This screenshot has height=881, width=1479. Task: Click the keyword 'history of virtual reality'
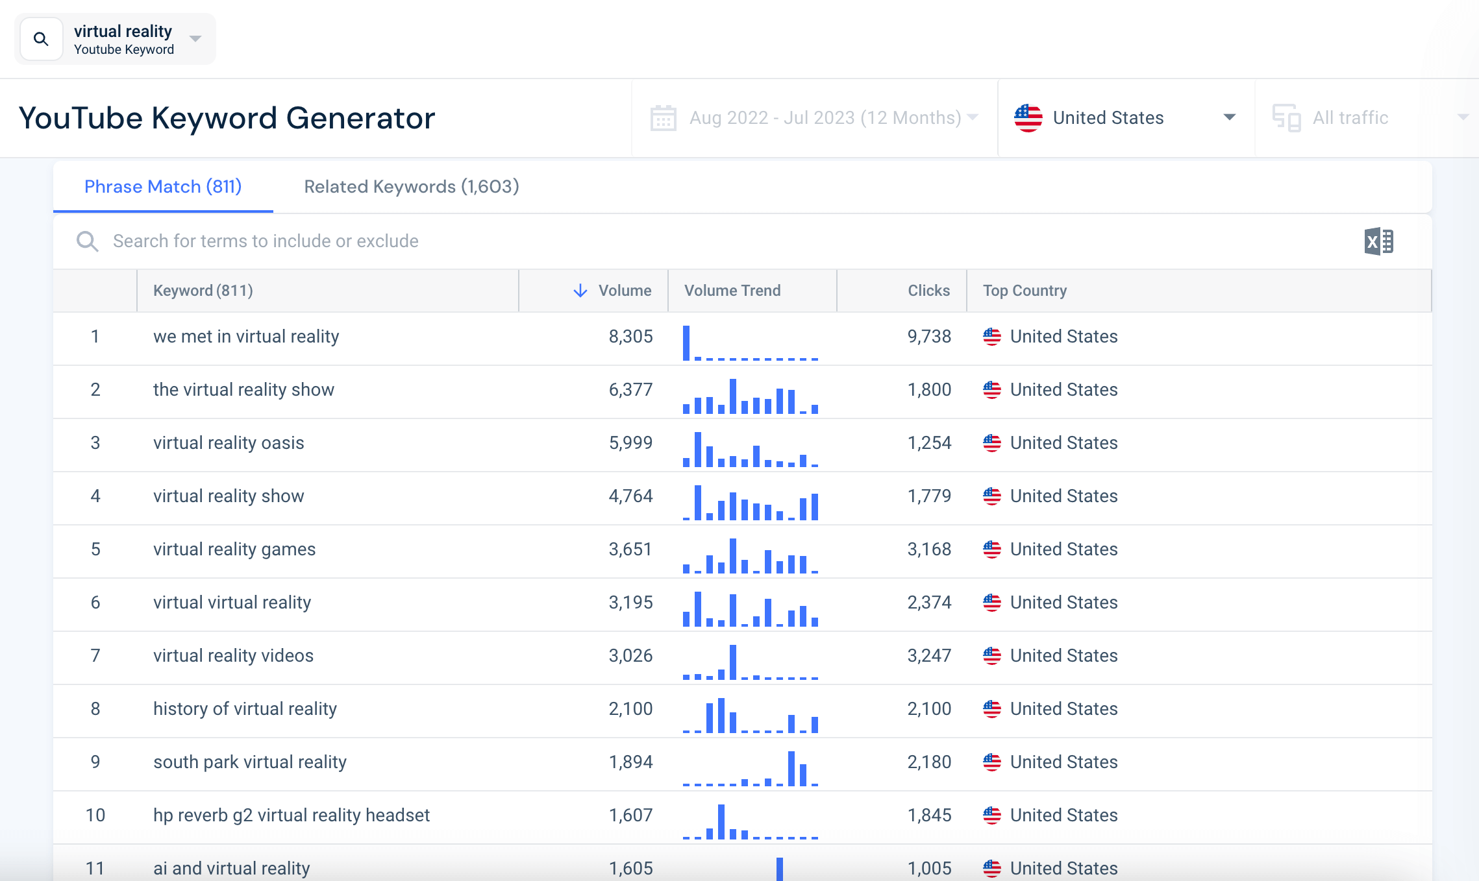pos(245,709)
